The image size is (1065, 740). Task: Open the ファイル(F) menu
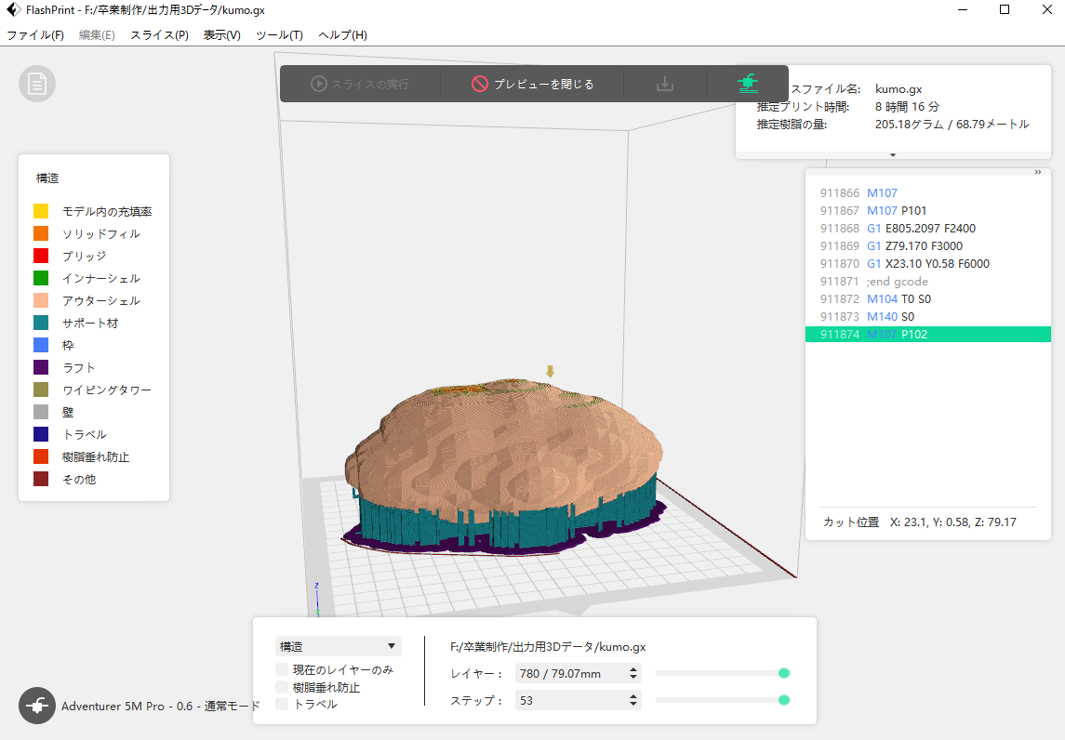click(35, 35)
